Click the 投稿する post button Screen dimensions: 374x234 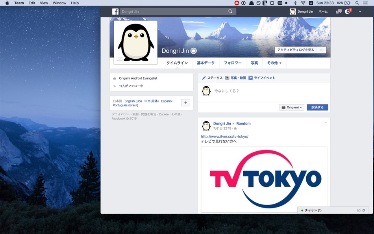pyautogui.click(x=317, y=107)
